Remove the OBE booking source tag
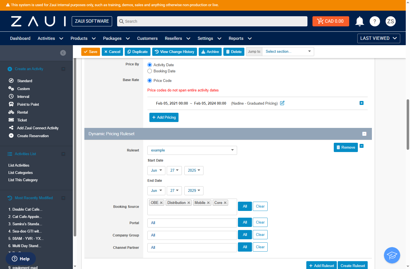The image size is (410, 269). 161,203
